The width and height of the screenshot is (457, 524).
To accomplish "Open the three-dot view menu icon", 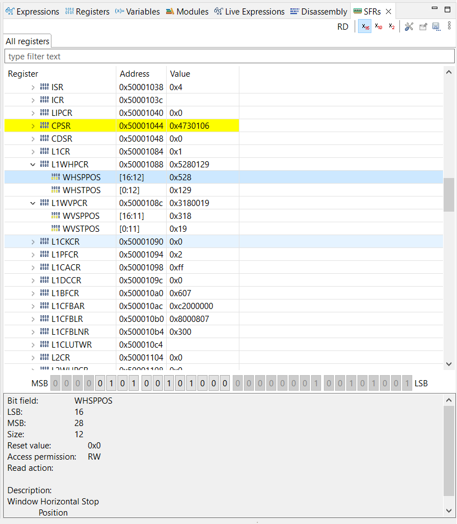I will click(x=449, y=26).
